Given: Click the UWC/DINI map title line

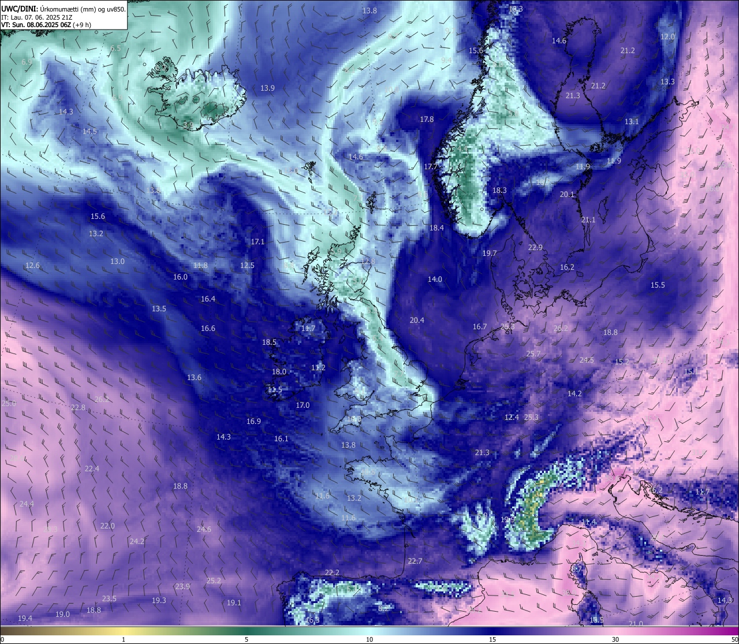Looking at the screenshot, I should coord(63,9).
